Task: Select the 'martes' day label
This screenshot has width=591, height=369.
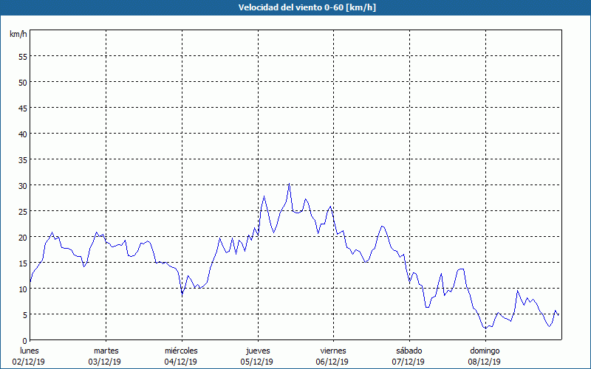Action: coord(106,351)
